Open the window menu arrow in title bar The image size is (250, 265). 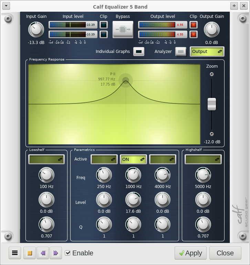click(6, 6)
